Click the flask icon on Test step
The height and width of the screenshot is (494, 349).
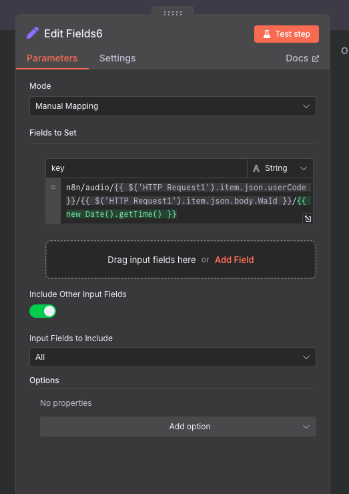click(x=267, y=34)
